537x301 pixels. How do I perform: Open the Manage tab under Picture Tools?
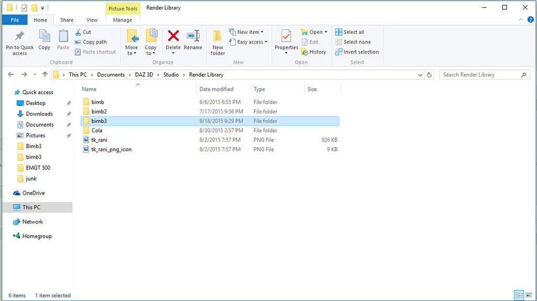tap(122, 20)
